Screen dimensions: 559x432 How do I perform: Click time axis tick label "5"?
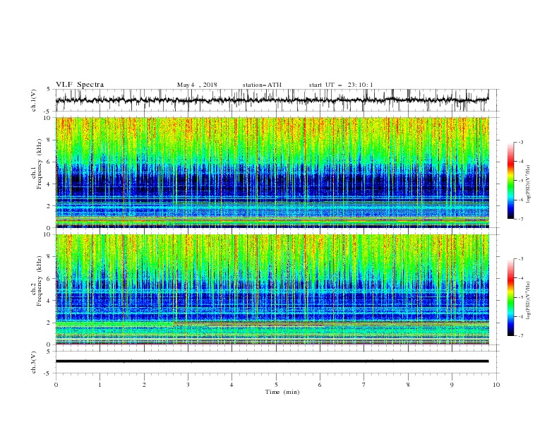click(x=276, y=385)
